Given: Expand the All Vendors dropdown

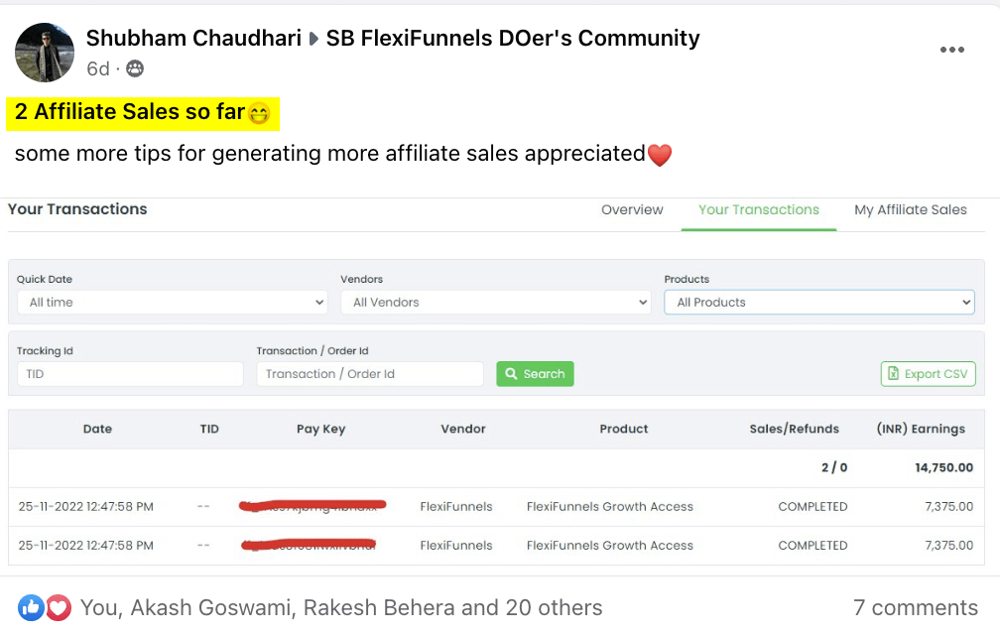Looking at the screenshot, I should click(495, 303).
